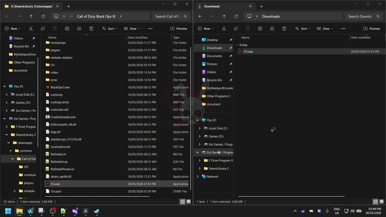Open Sort dropdown in left Explorer window
This screenshot has width=386, height=217.
[109, 29]
